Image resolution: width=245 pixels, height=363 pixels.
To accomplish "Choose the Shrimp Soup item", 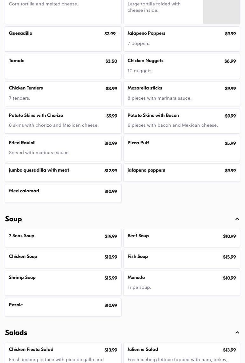I will coord(63,283).
